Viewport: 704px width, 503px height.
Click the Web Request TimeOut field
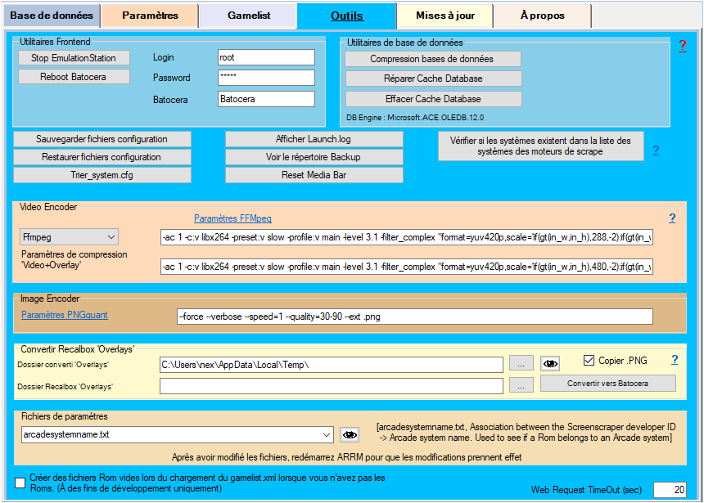tap(669, 489)
